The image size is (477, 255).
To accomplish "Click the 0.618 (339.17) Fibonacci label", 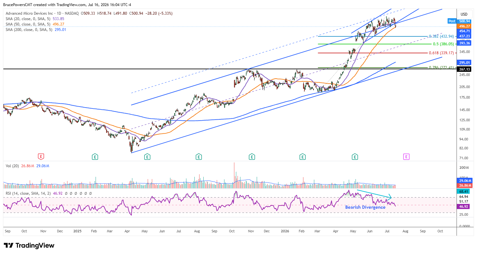I will 441,53.
